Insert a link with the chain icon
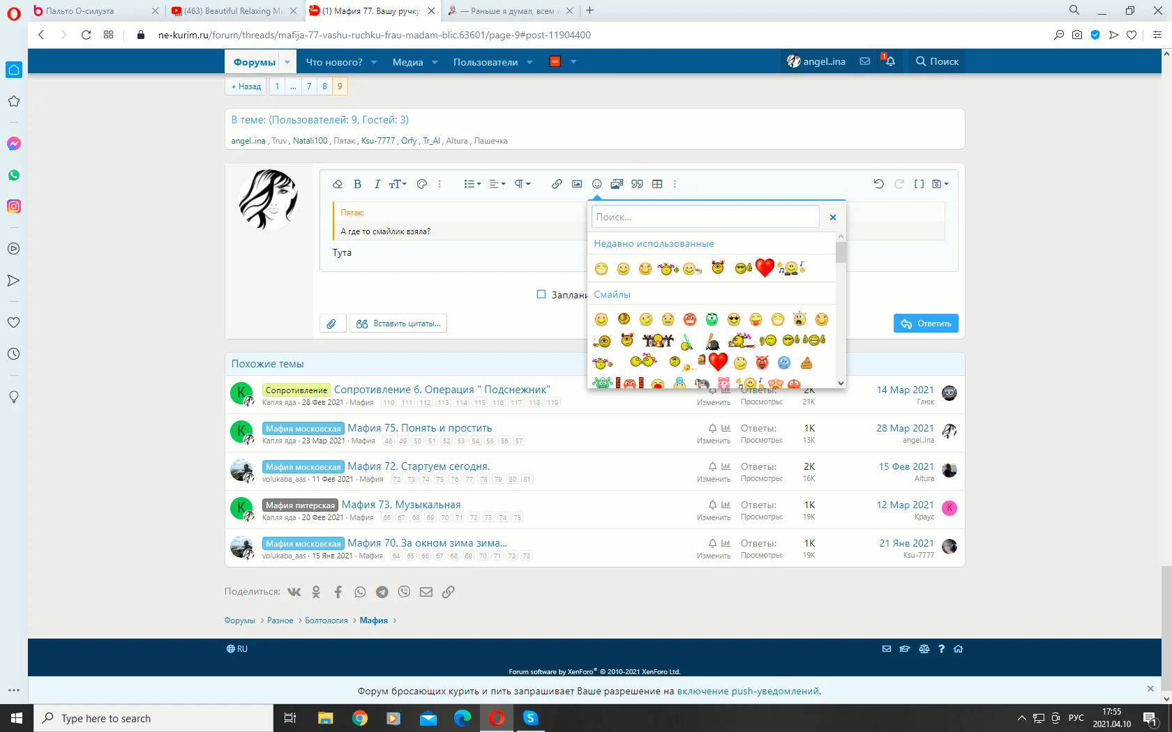This screenshot has width=1172, height=732. 557,184
